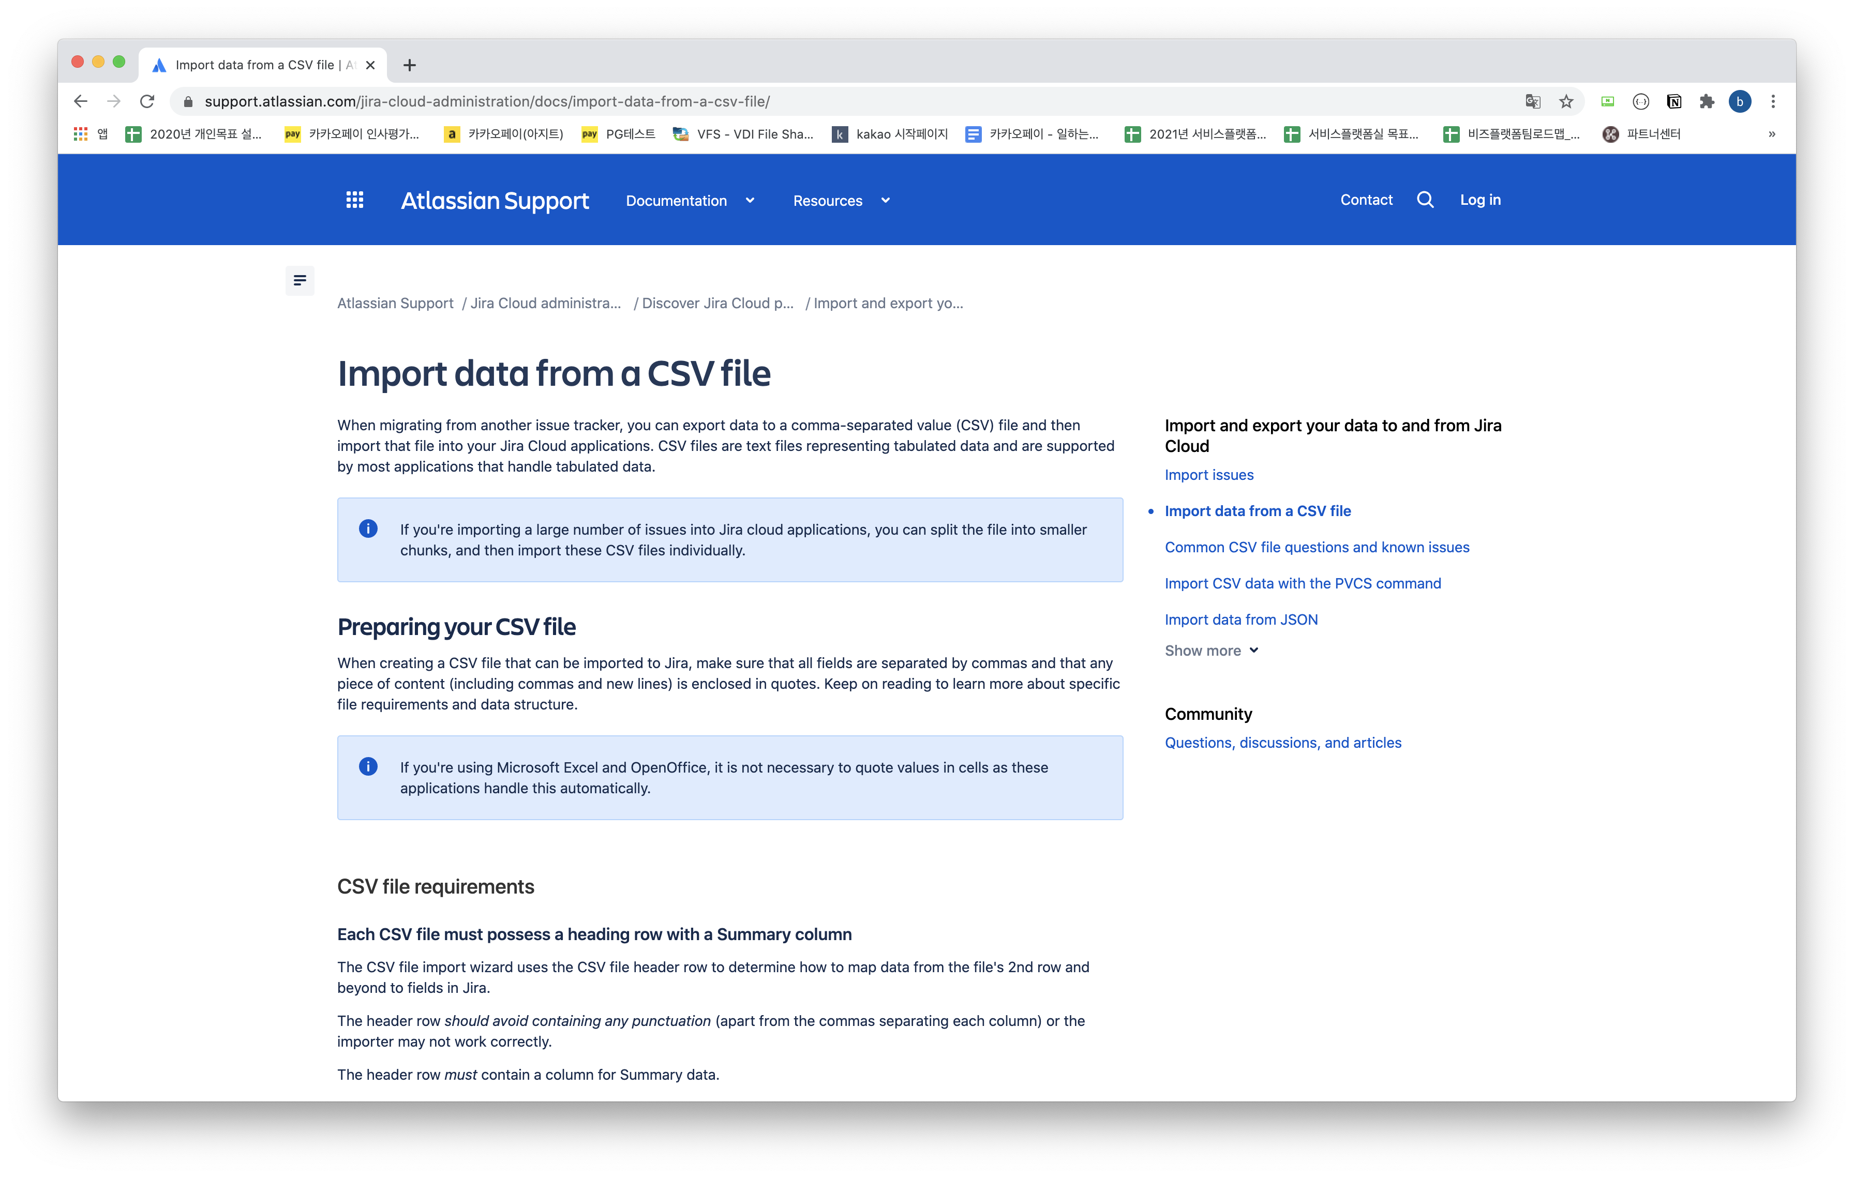Open a new browser tab
This screenshot has width=1854, height=1178.
pyautogui.click(x=410, y=65)
